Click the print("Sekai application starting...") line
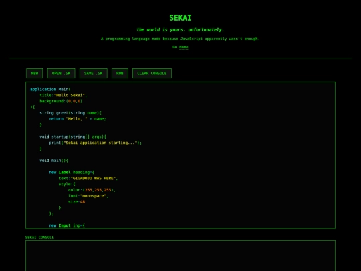 pos(96,143)
